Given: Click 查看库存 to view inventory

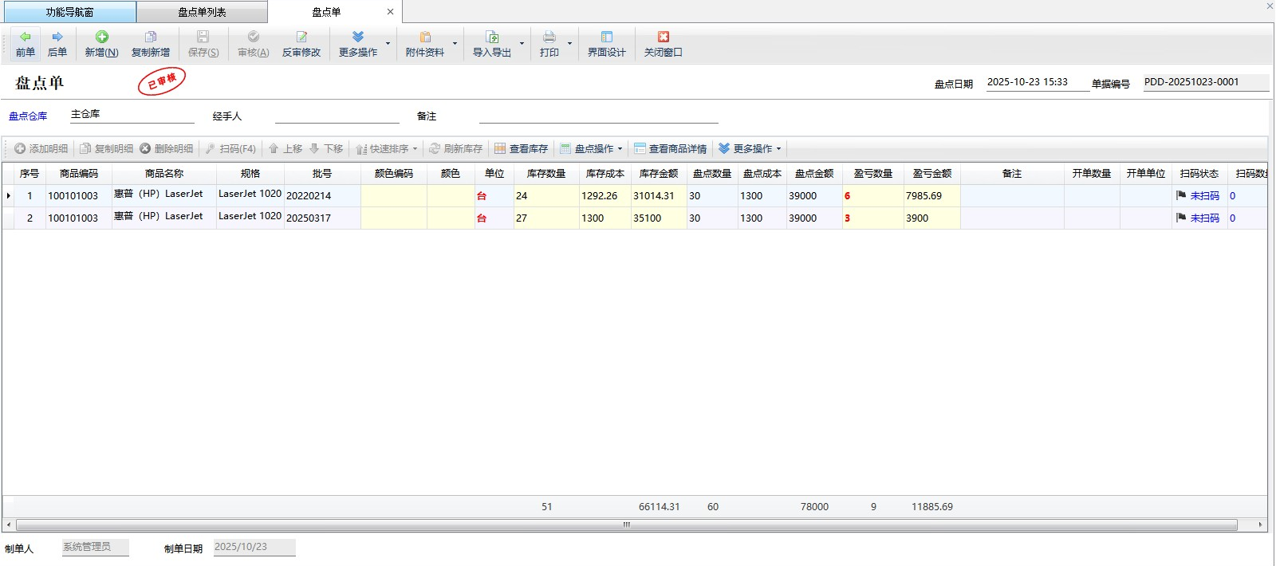Looking at the screenshot, I should click(x=521, y=149).
